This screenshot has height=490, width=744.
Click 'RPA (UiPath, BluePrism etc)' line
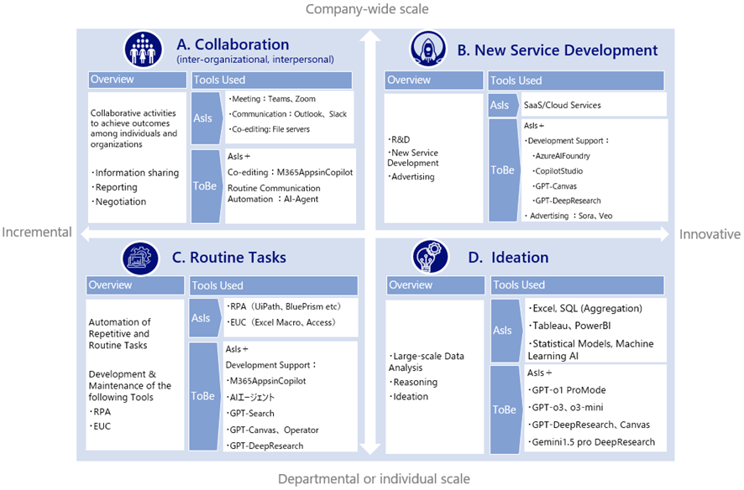pos(284,307)
